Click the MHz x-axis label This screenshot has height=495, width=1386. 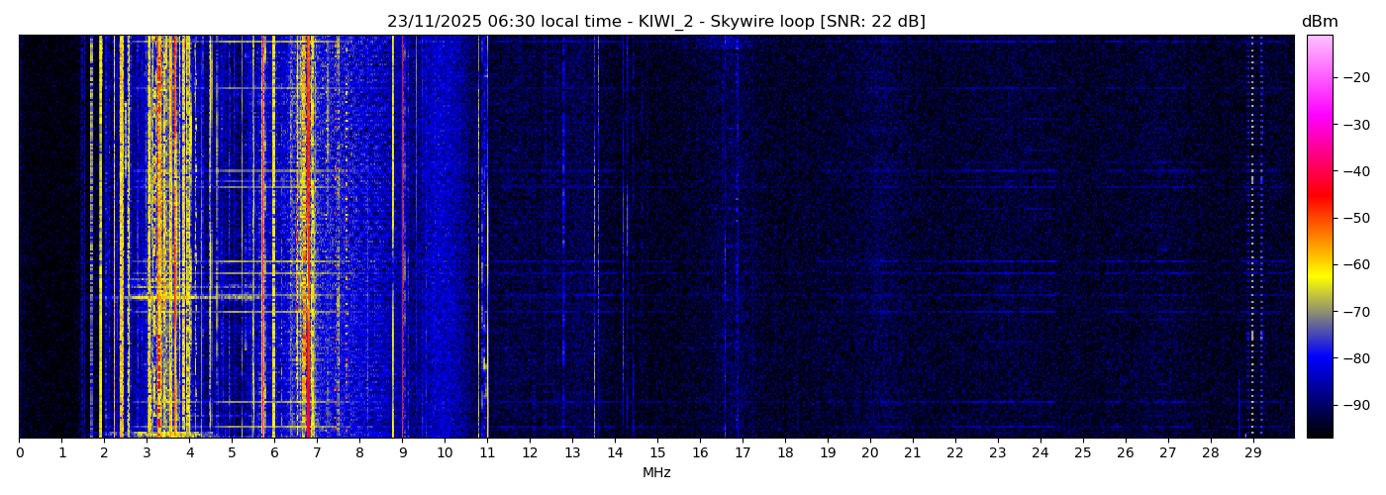(655, 473)
